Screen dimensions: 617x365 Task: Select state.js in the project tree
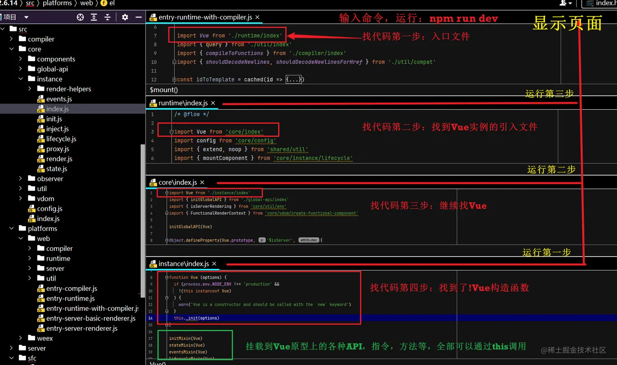tap(52, 169)
